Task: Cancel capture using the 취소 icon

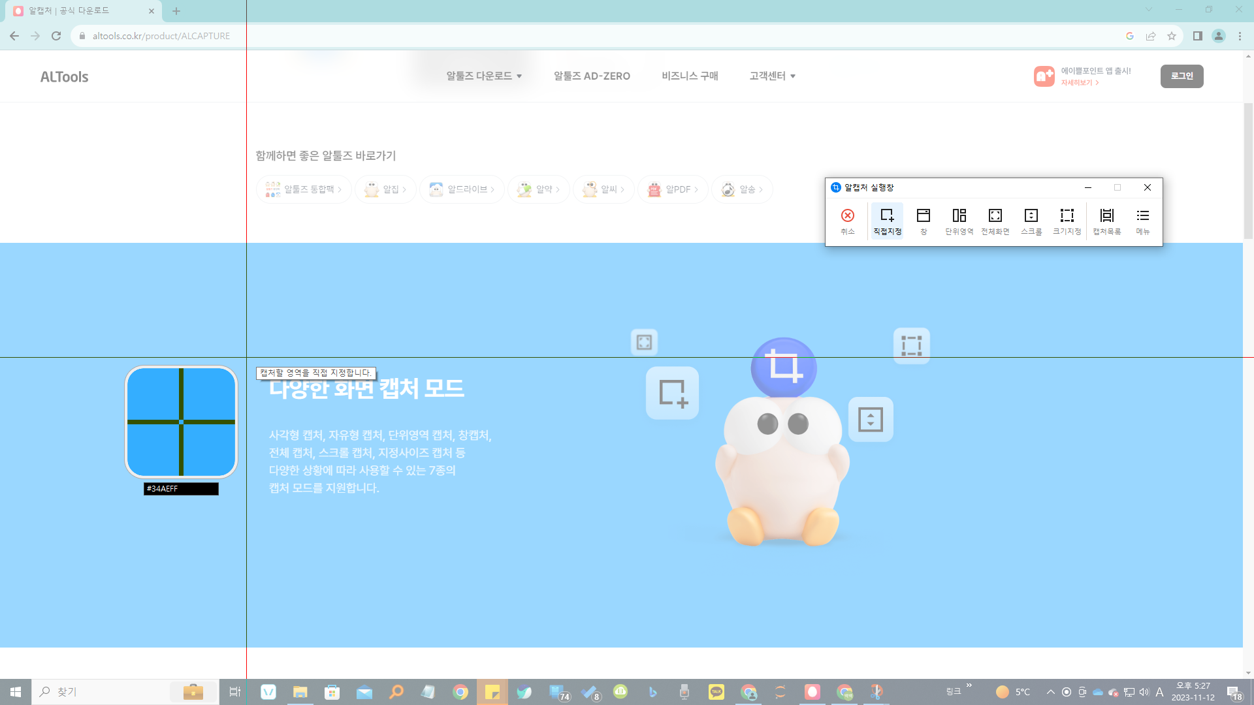Action: point(847,221)
